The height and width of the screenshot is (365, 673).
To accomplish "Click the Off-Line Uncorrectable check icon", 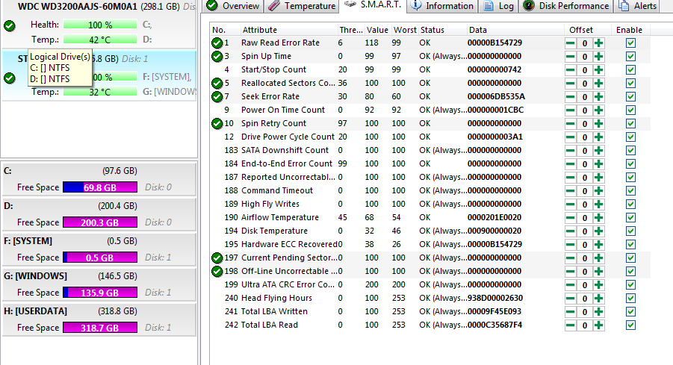I will click(217, 271).
